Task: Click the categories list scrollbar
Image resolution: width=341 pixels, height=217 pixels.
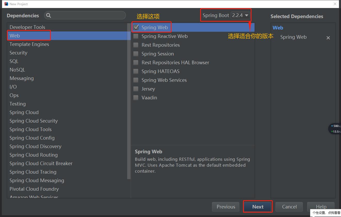Action: 129,101
